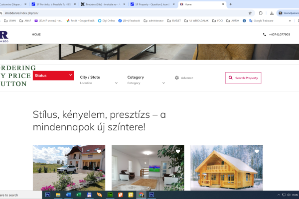Screen dimensions: 299x199
Task: Call the +40741077903 phone link
Action: pyautogui.click(x=280, y=34)
